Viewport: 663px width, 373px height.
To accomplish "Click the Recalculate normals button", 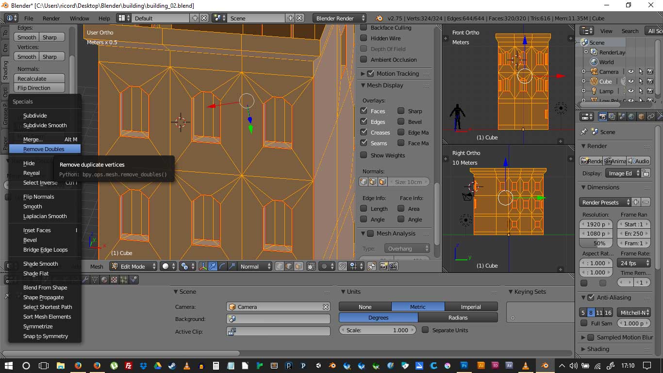I will 39,79.
